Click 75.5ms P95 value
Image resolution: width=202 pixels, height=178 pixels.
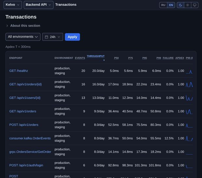pyautogui.click(x=142, y=125)
